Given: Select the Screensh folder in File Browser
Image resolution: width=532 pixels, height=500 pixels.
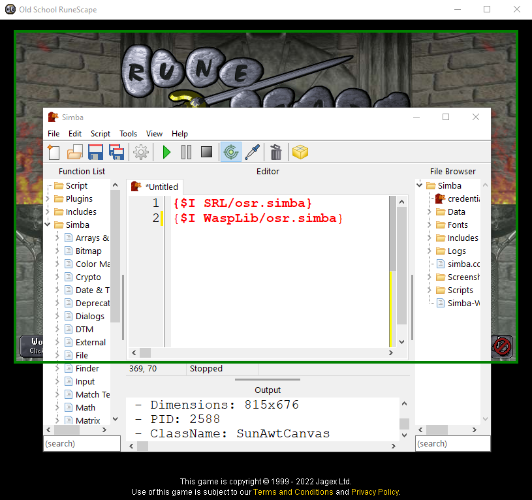Looking at the screenshot, I should pyautogui.click(x=458, y=277).
